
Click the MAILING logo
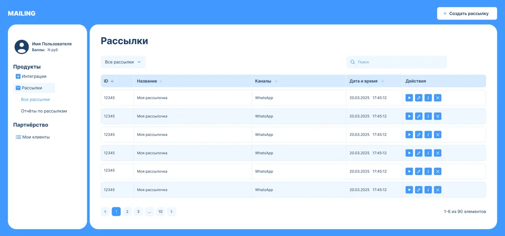click(22, 13)
